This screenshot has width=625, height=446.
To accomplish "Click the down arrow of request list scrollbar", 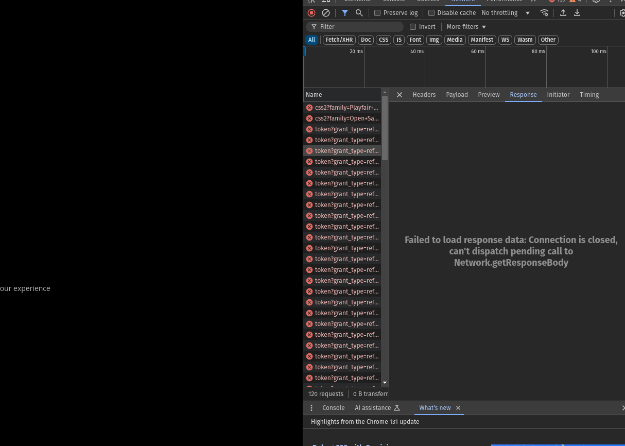I will tap(385, 383).
